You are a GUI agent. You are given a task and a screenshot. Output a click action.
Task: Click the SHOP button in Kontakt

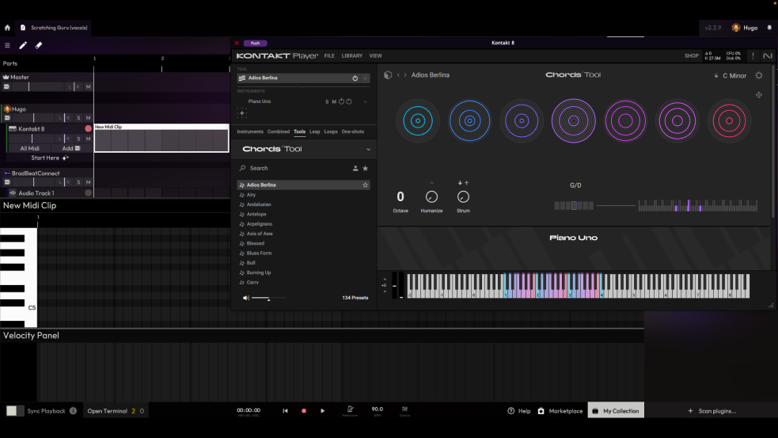(x=691, y=55)
